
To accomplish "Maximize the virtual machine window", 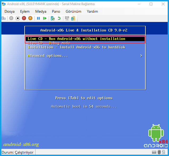I will (x=151, y=4).
